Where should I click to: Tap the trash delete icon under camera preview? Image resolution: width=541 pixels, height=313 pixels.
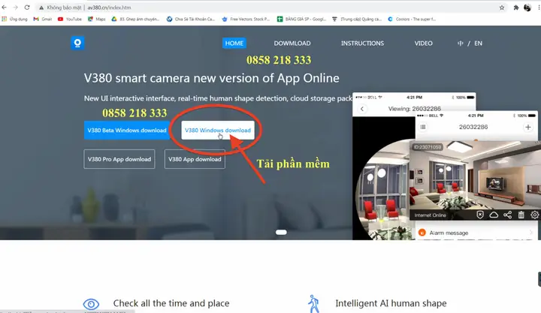click(x=521, y=215)
